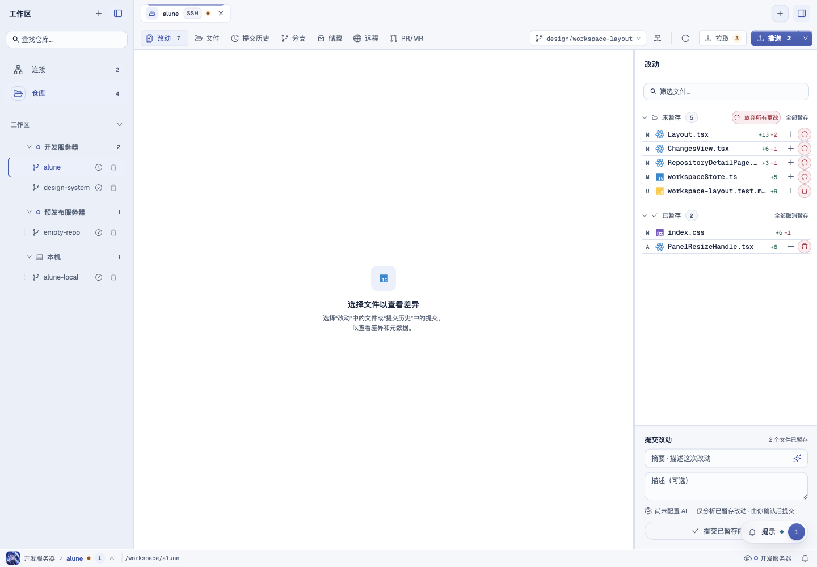
Task: Click the trash icon next to design-system
Action: pyautogui.click(x=113, y=188)
